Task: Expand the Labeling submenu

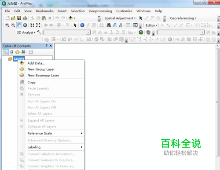Action: pyautogui.click(x=56, y=147)
